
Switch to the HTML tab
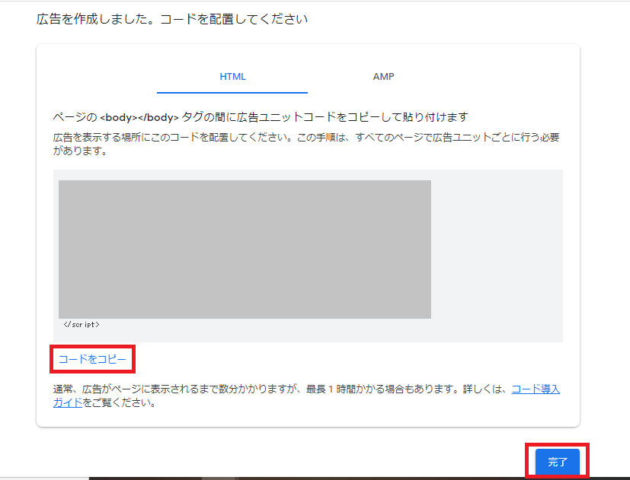232,77
